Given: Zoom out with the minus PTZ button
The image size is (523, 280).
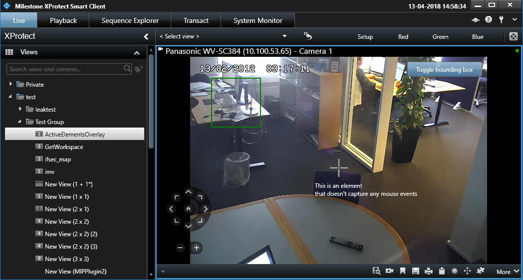Looking at the screenshot, I should tap(181, 248).
